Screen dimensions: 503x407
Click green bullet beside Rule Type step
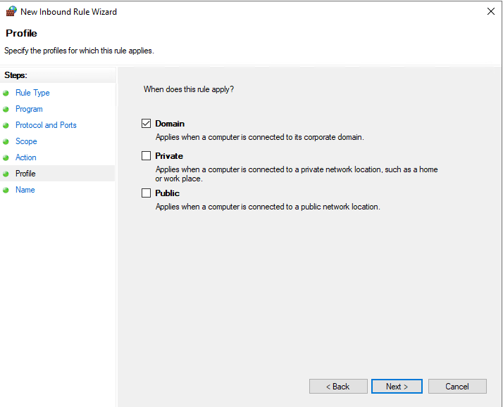coord(6,93)
